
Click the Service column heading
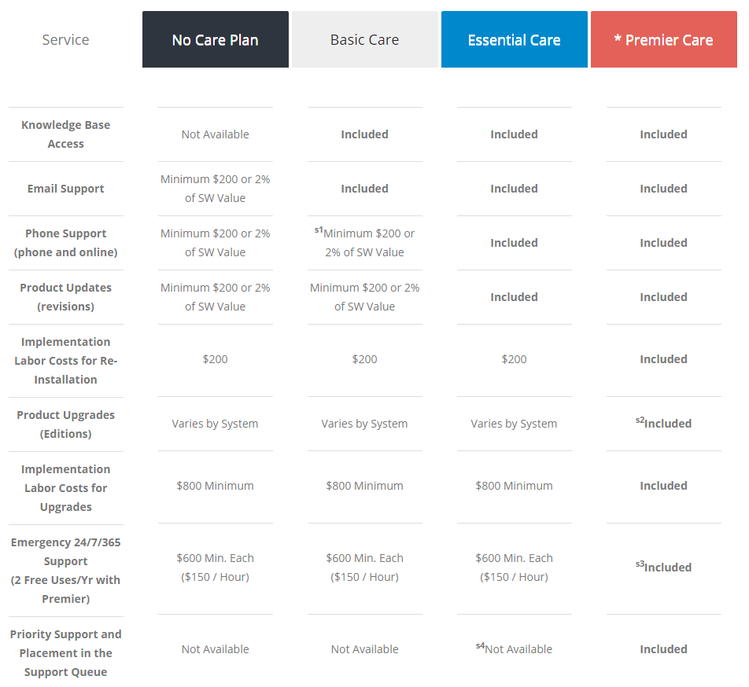[x=65, y=40]
